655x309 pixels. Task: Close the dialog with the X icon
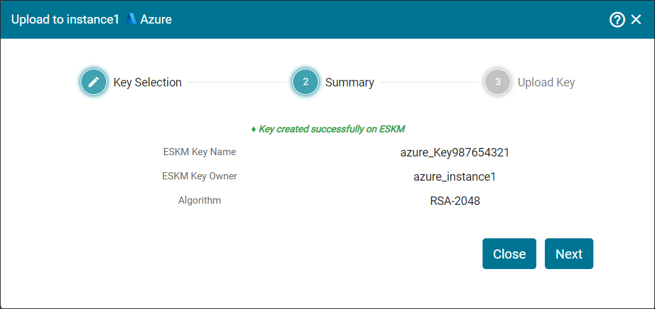[636, 20]
